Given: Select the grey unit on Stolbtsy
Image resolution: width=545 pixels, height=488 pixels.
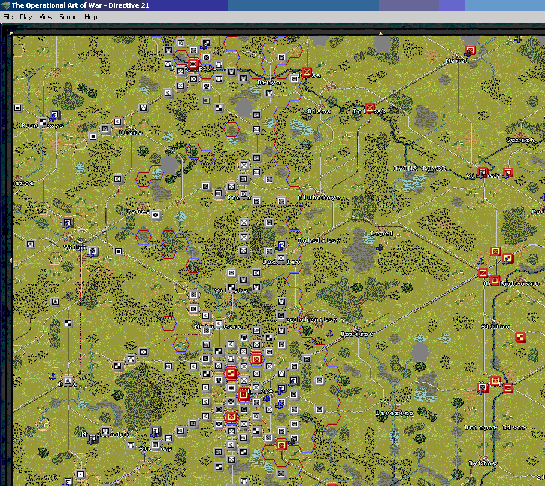Looking at the screenshot, I should coord(155,445).
